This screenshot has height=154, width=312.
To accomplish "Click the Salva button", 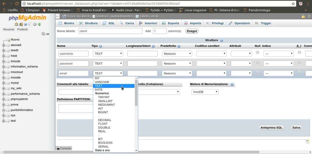I will click(296, 127).
